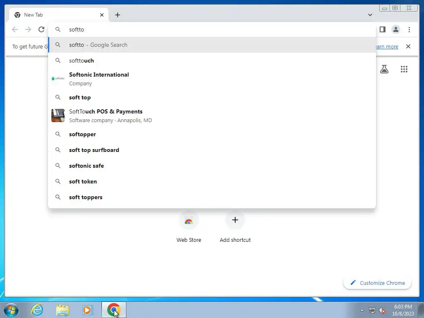
Task: Dismiss the info bar with X
Action: click(x=408, y=46)
